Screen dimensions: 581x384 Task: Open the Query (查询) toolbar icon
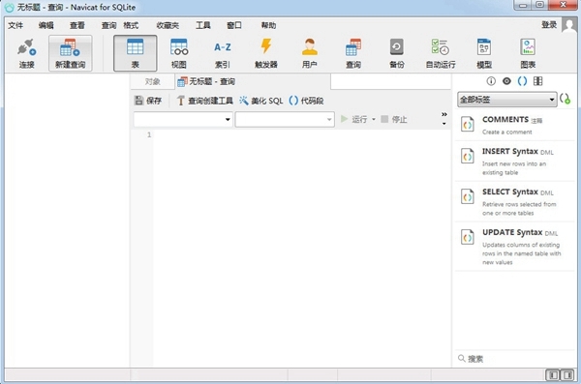pyautogui.click(x=353, y=53)
